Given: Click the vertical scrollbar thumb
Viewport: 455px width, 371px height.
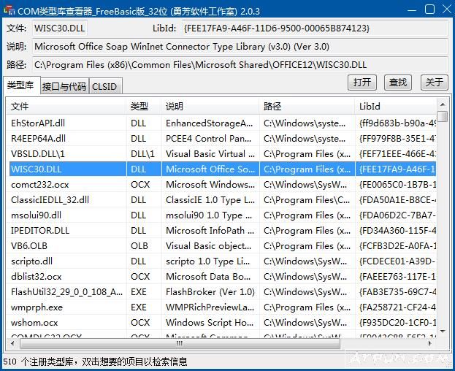Looking at the screenshot, I should 443,116.
